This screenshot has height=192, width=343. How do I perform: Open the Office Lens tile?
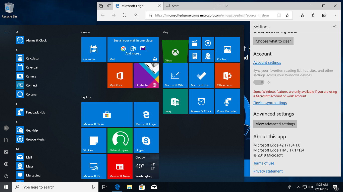pos(227,76)
